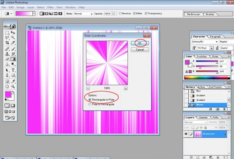This screenshot has height=159, width=234.
Task: Select the Eraser tool
Action: (7, 59)
